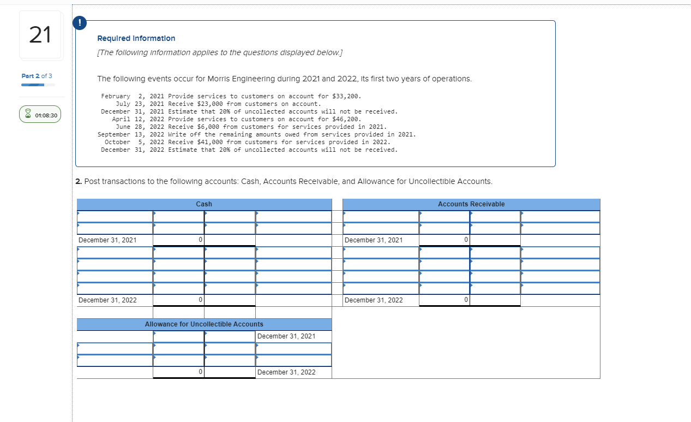The height and width of the screenshot is (422, 691).
Task: Click the 'Part 2 of 3' label
Action: pos(37,75)
